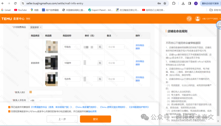Open the customer service headset icon
221x126 pixels.
click(189, 19)
